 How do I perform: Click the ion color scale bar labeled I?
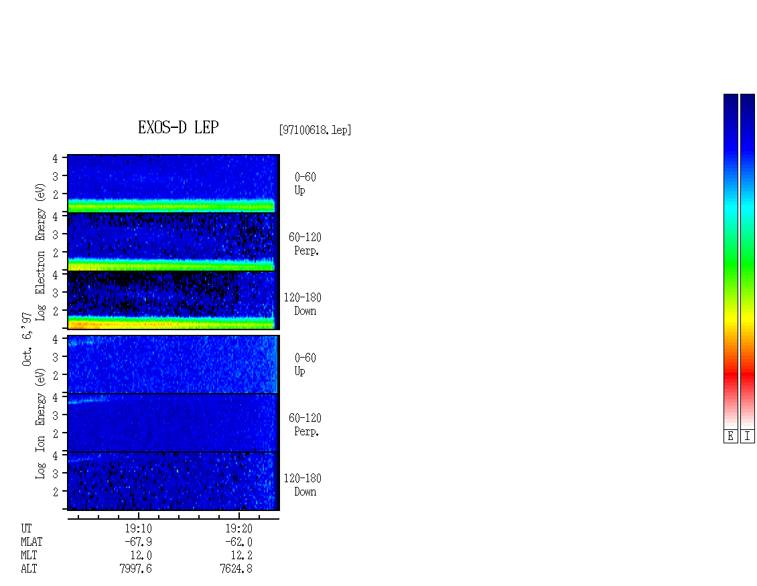[748, 261]
